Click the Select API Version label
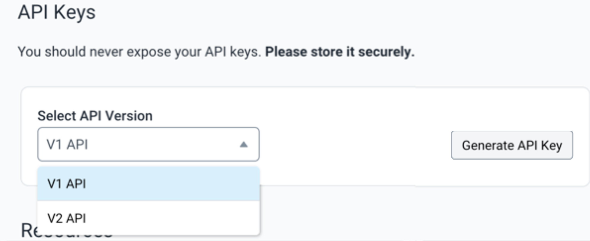 (95, 116)
